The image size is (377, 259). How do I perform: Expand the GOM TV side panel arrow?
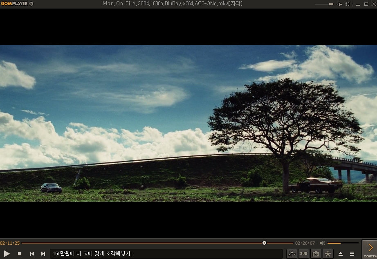click(370, 248)
